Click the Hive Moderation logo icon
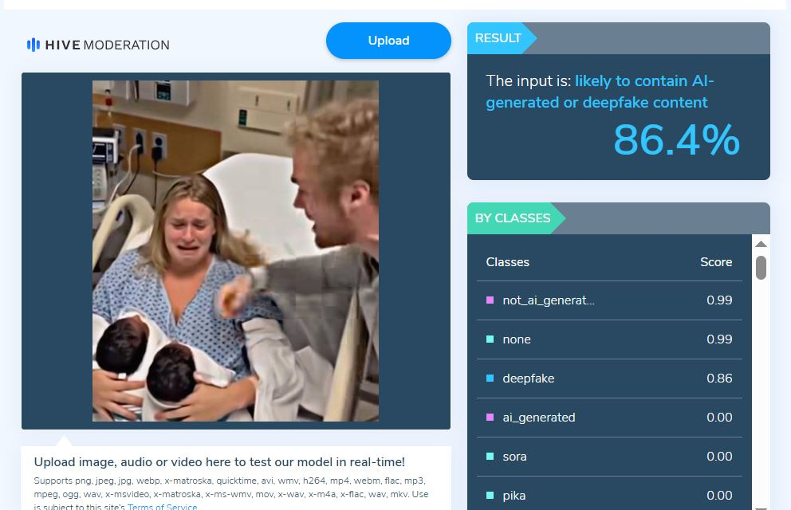Image resolution: width=791 pixels, height=510 pixels. coord(33,45)
